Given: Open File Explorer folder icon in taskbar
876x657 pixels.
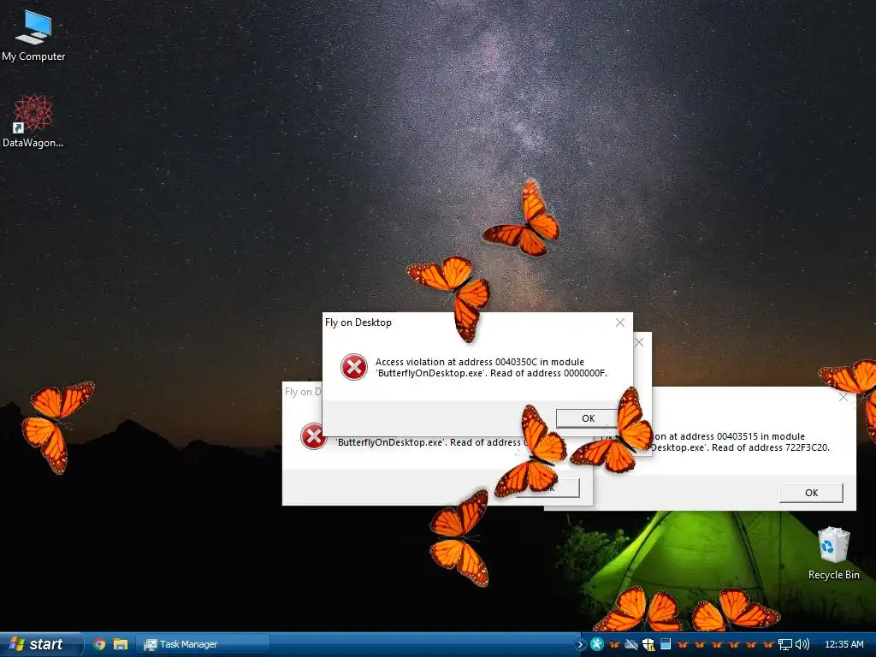Looking at the screenshot, I should pos(121,644).
